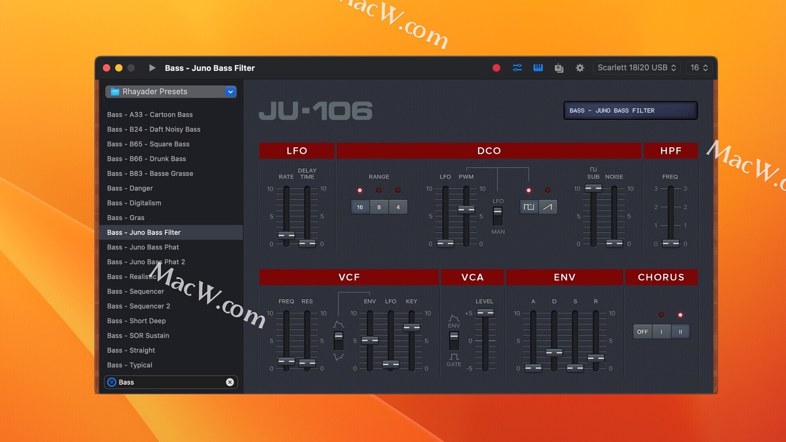786x442 pixels.
Task: Set DCO range to 4
Action: [398, 207]
